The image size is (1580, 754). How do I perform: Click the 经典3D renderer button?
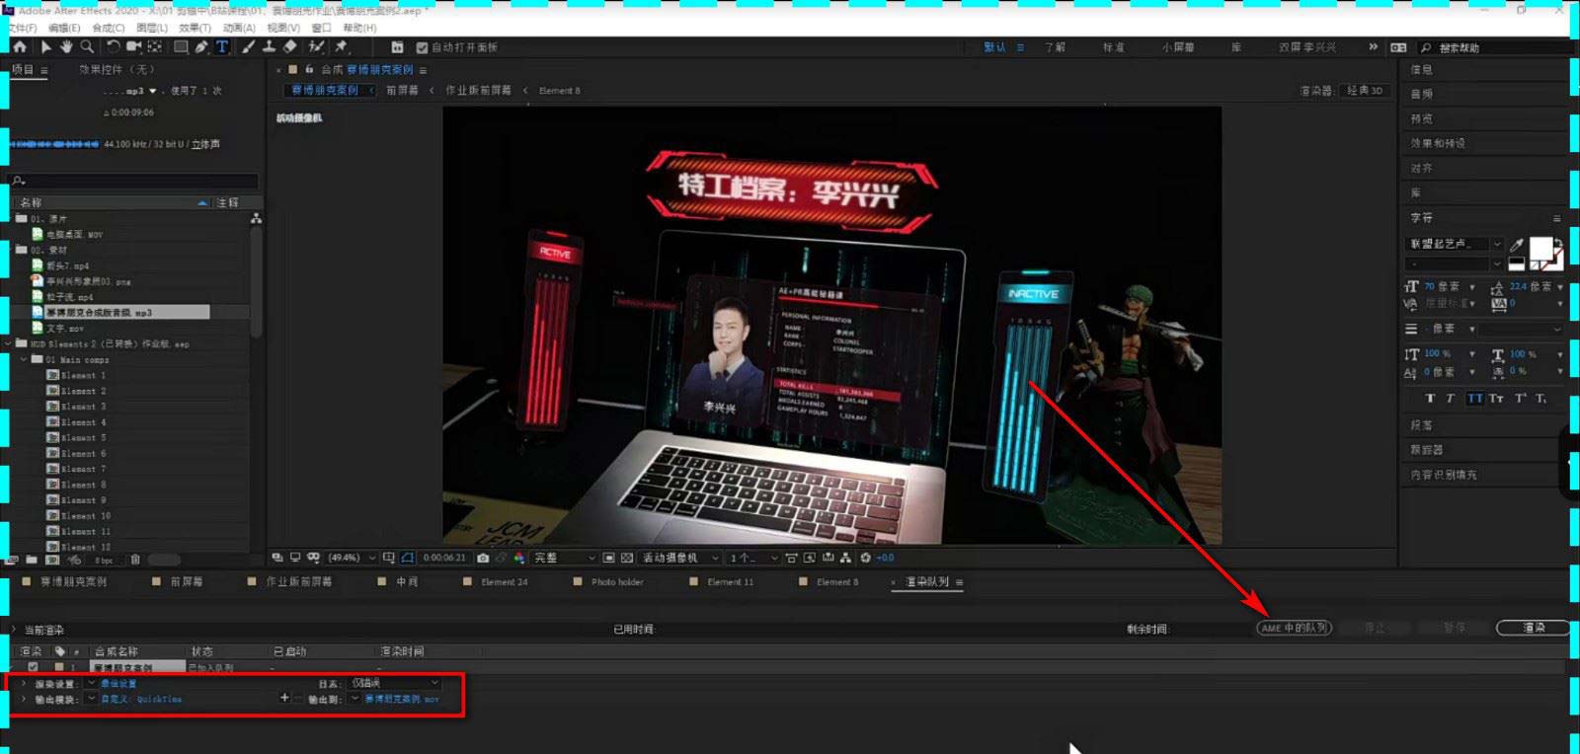[1367, 91]
